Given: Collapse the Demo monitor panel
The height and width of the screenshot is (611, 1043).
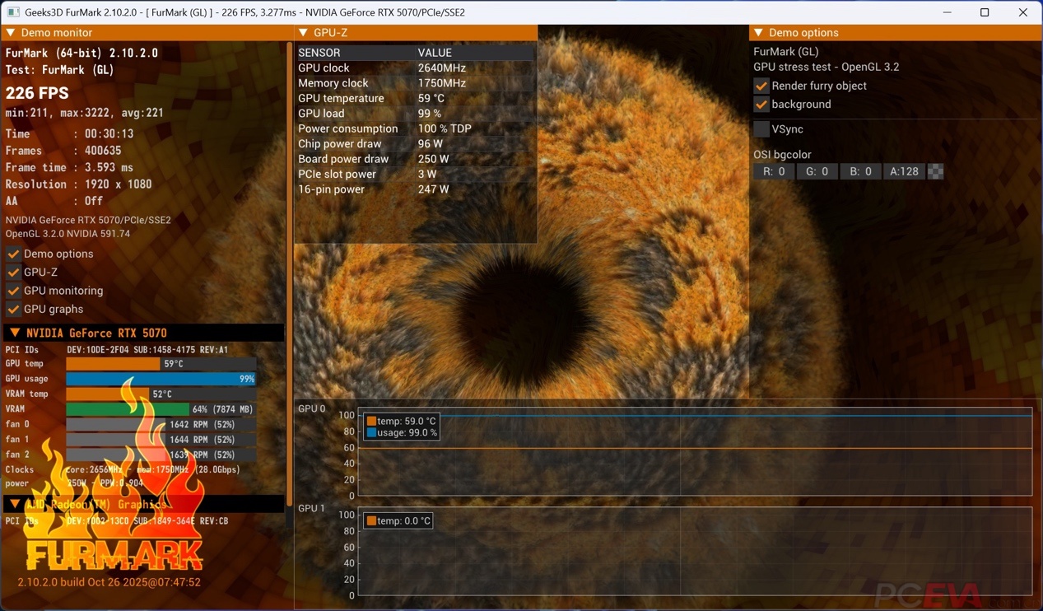Looking at the screenshot, I should (x=11, y=33).
